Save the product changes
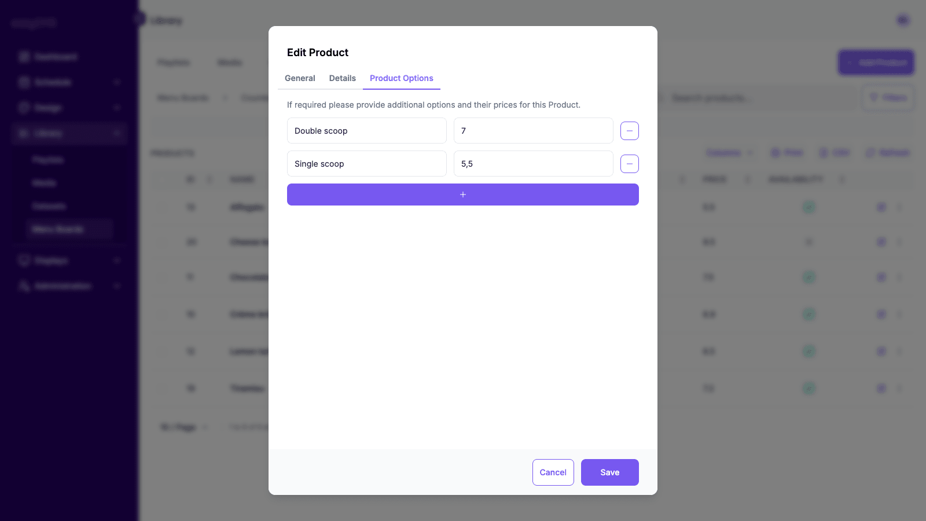The image size is (926, 521). (x=610, y=472)
